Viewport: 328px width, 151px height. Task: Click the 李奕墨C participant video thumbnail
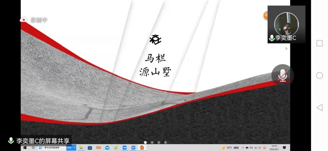coord(286,24)
